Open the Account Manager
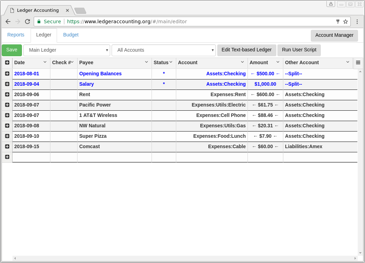The width and height of the screenshot is (365, 263). coord(334,35)
